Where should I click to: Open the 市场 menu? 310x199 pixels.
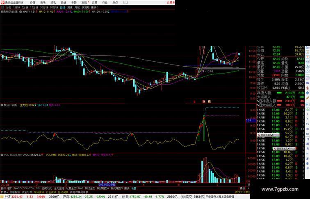(x=43, y=2)
